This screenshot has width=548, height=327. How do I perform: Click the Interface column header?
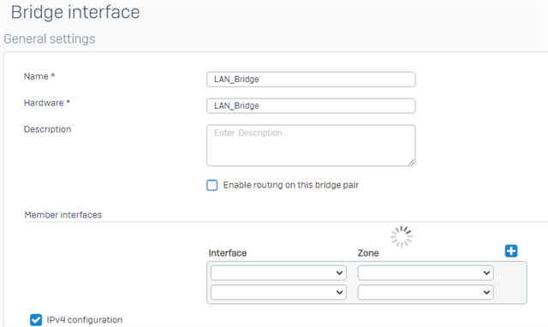coord(228,253)
